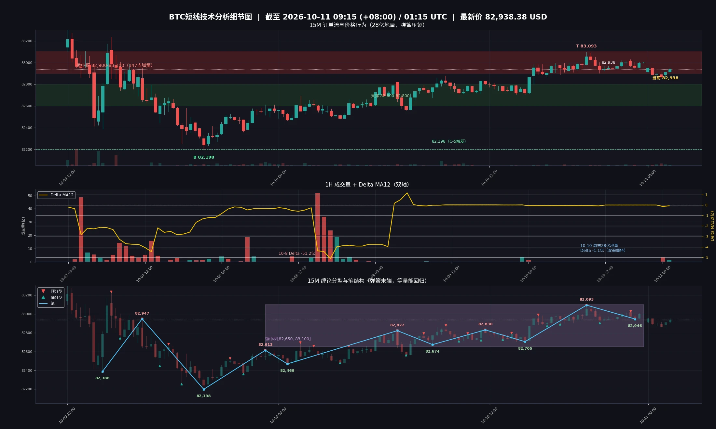Click the '微中枢 82,900-83,100' zone label

pos(114,65)
